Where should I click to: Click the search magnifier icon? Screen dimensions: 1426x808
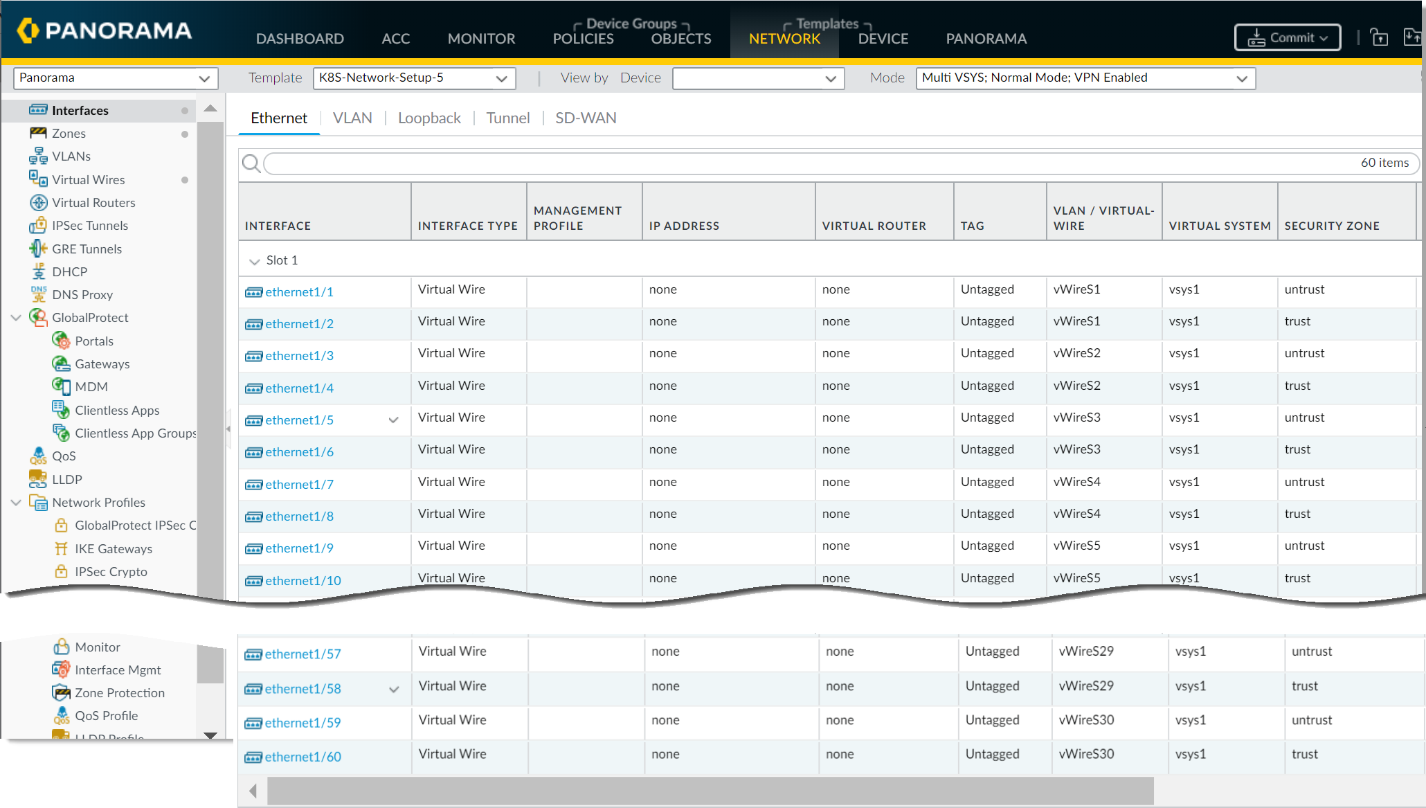click(251, 163)
